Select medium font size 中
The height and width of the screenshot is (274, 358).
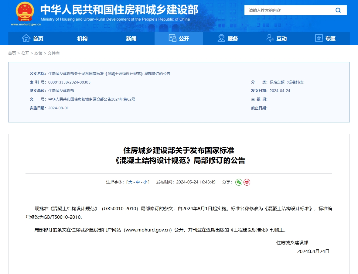pos(138,182)
